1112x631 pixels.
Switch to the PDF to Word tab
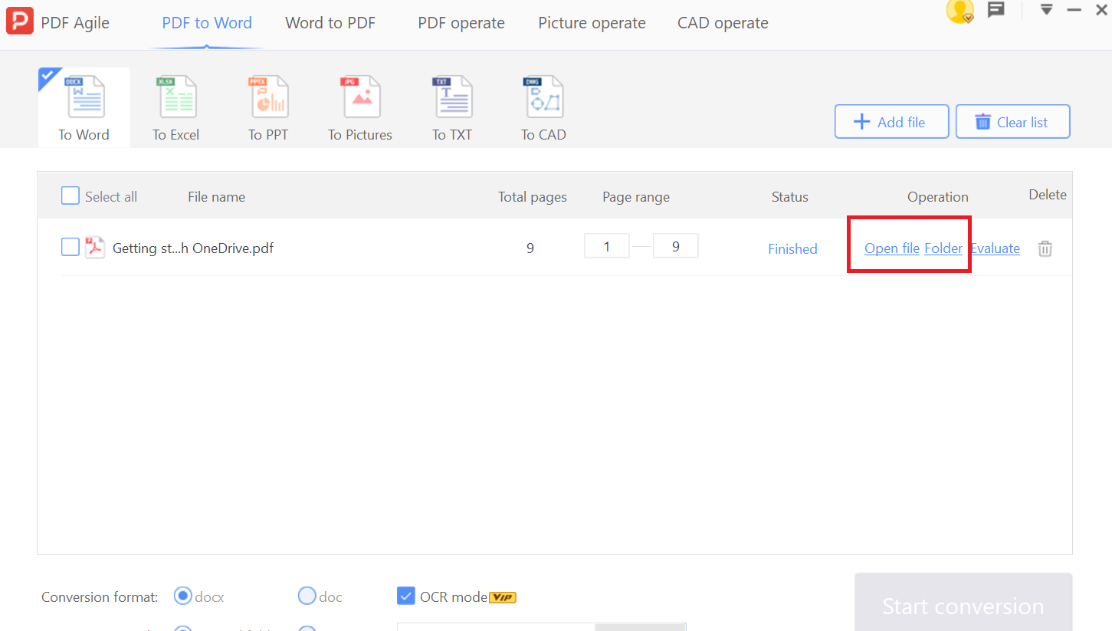coord(207,23)
